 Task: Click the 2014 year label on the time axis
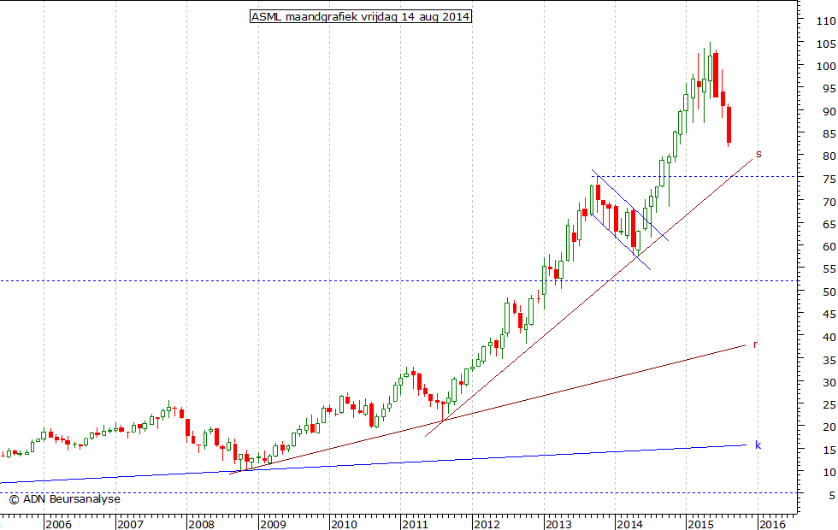pos(629,524)
